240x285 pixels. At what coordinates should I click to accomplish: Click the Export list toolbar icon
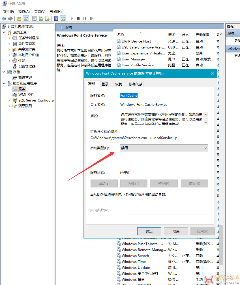(x=48, y=18)
